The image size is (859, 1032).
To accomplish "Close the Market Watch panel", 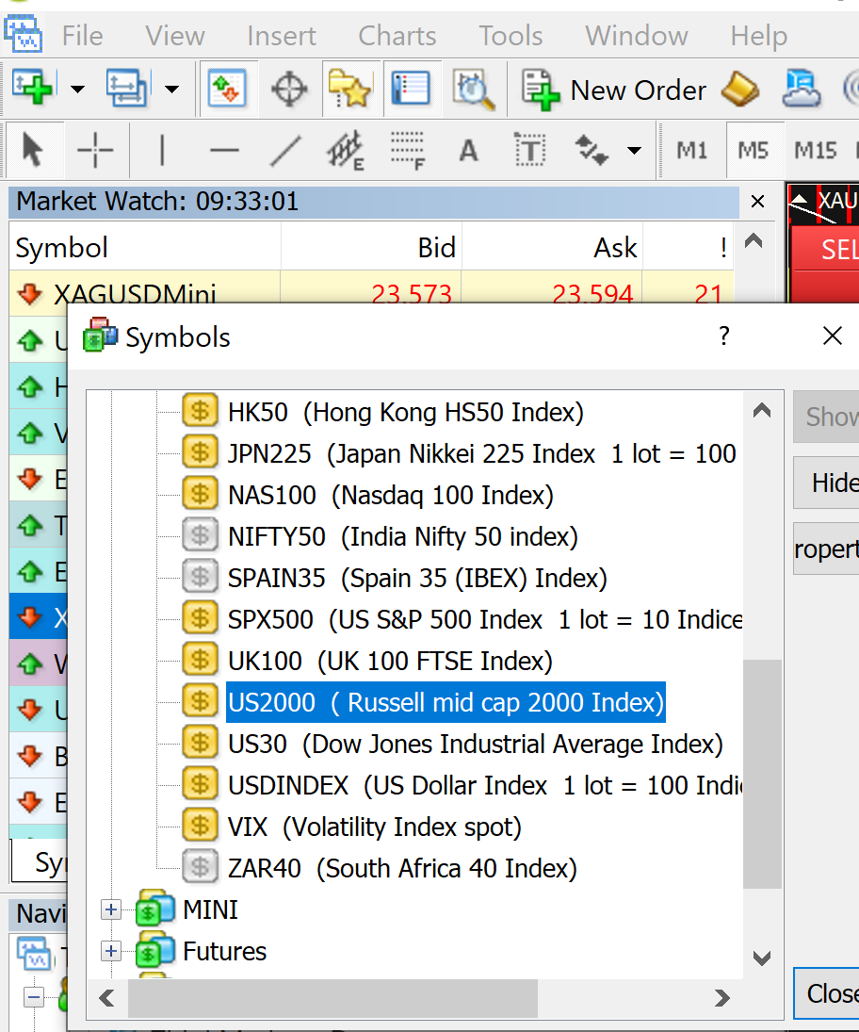I will (x=757, y=202).
